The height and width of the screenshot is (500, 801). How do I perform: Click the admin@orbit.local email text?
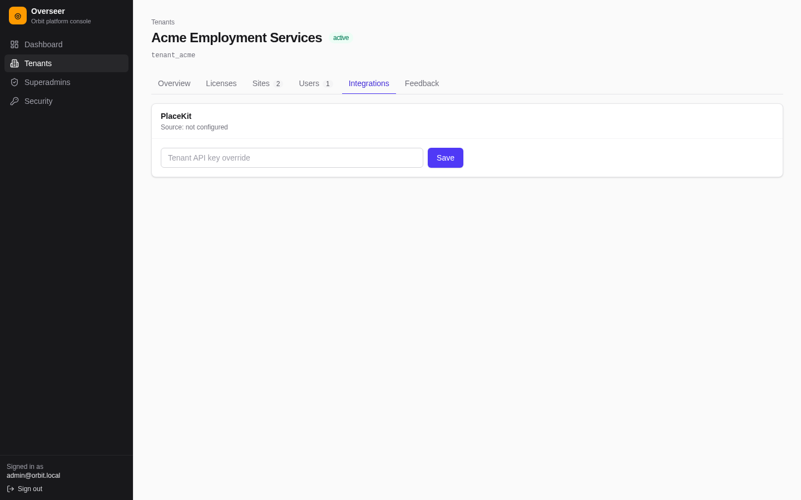pos(33,476)
